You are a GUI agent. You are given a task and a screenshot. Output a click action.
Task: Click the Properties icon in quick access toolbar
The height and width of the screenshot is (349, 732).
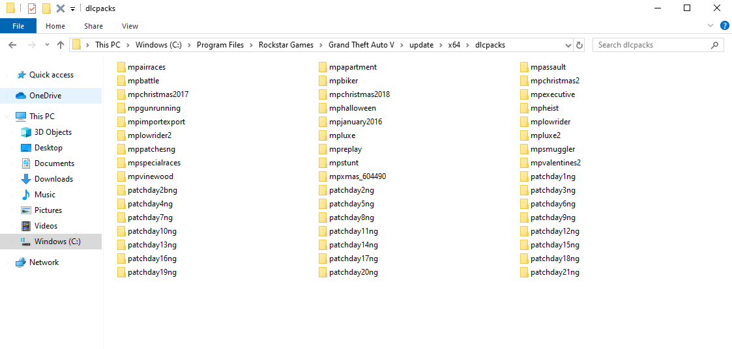click(x=32, y=8)
